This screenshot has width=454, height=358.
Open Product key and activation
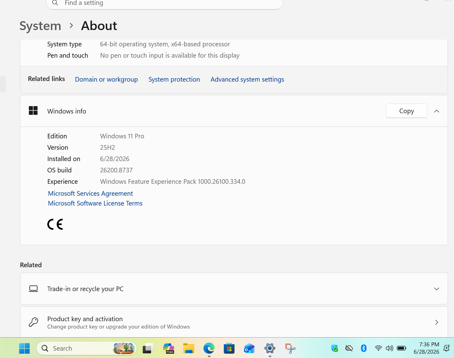tap(234, 322)
